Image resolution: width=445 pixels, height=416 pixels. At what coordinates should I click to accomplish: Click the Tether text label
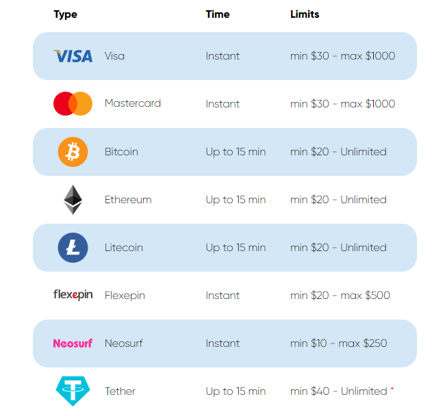tap(120, 391)
